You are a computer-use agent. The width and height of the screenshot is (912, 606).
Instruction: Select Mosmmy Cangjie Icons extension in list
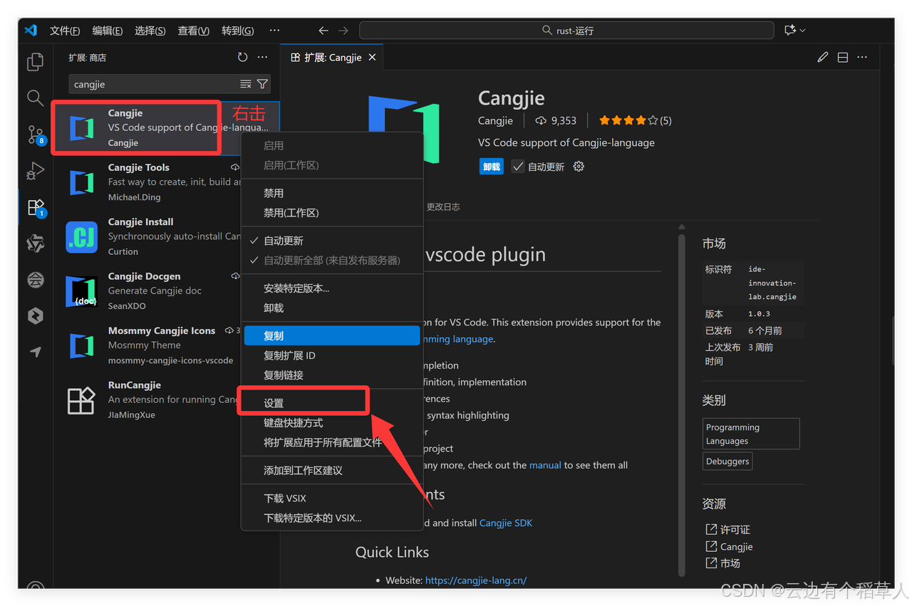pos(165,345)
